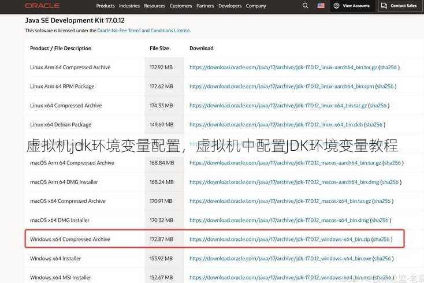
Task: Select macOS x64 DMG Installer text
Action: (x=59, y=220)
